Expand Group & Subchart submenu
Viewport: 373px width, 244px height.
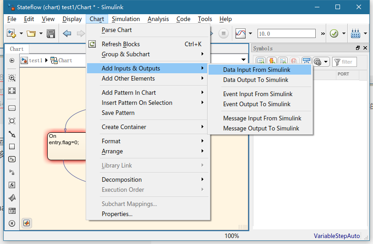coord(148,54)
